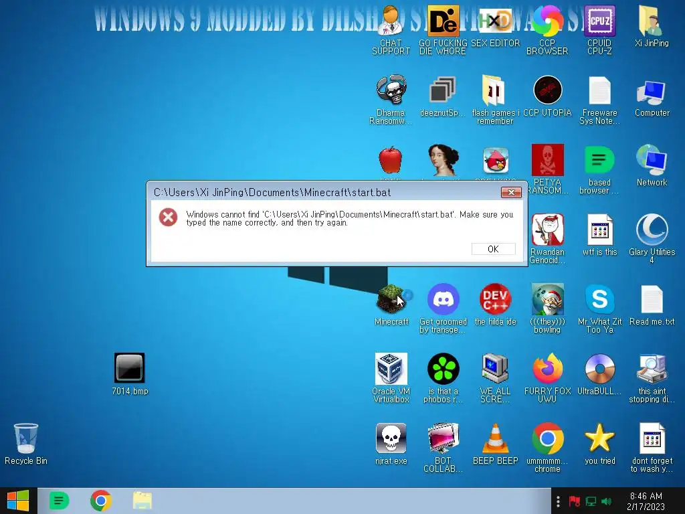Select the you tried star icon
The image size is (685, 514).
pyautogui.click(x=600, y=438)
